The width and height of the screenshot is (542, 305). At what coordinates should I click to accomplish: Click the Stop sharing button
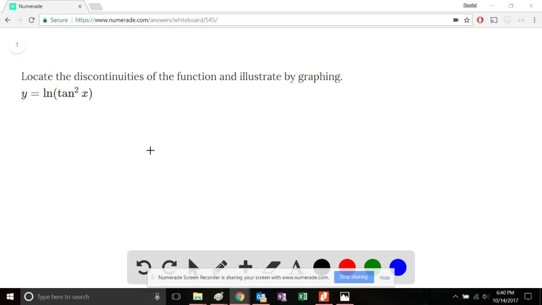pyautogui.click(x=354, y=277)
